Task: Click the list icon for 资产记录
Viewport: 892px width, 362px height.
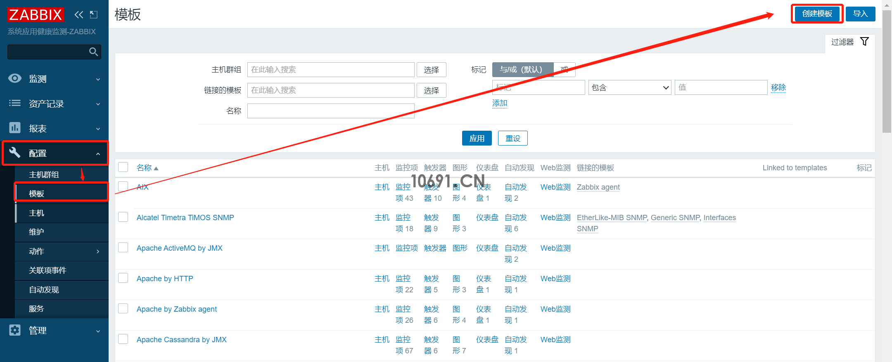Action: [x=15, y=103]
